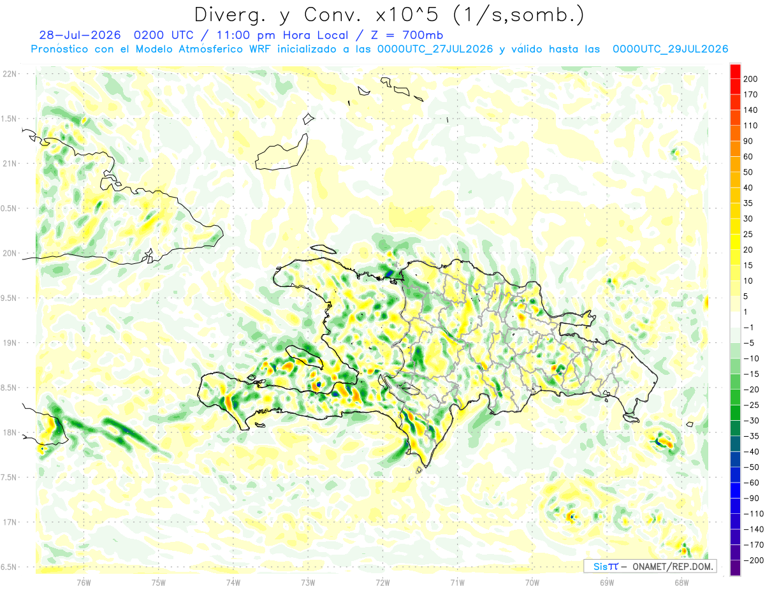Screen dimensions: 765x591
Task: Click the 74W longitude label
Action: pos(233,581)
